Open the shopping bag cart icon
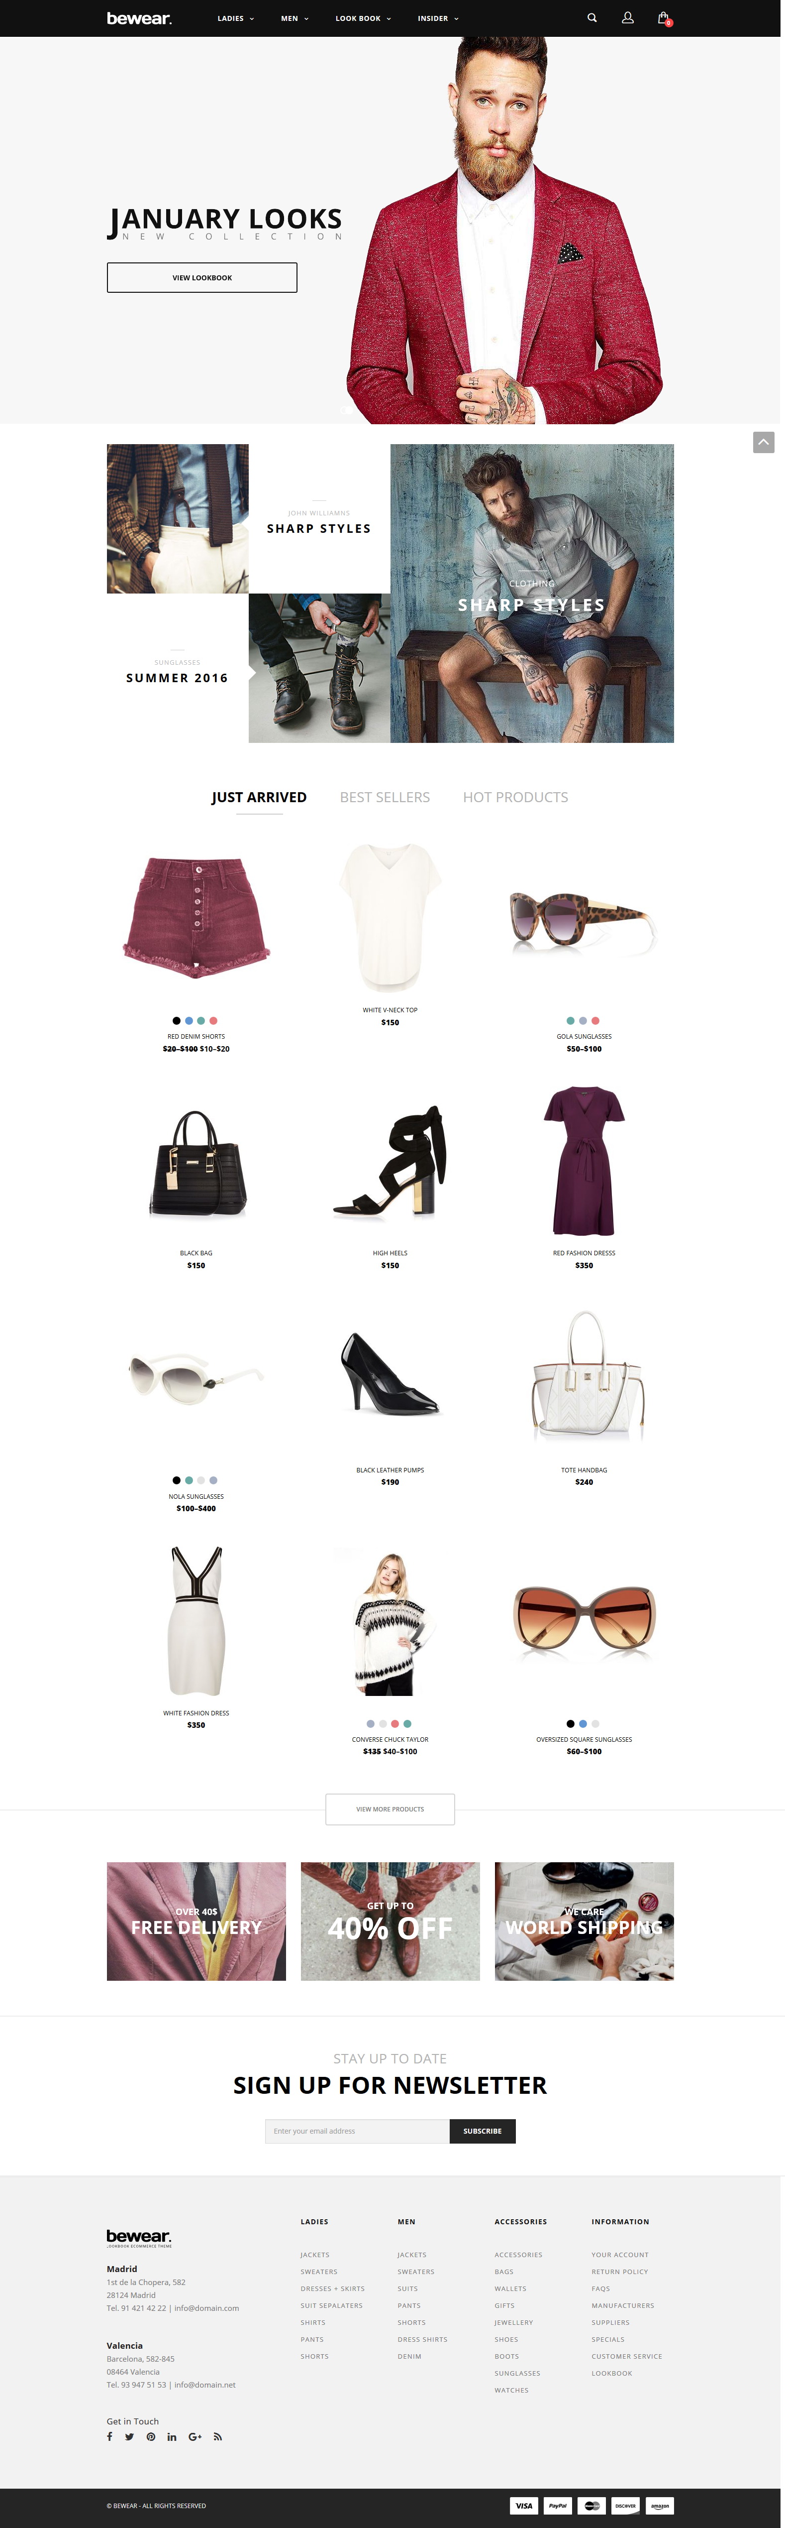This screenshot has height=2528, width=785. [x=664, y=17]
